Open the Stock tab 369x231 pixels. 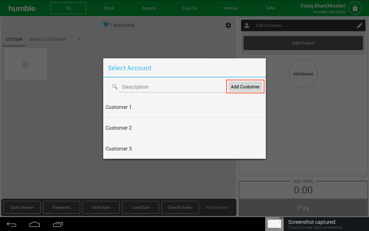click(x=109, y=8)
